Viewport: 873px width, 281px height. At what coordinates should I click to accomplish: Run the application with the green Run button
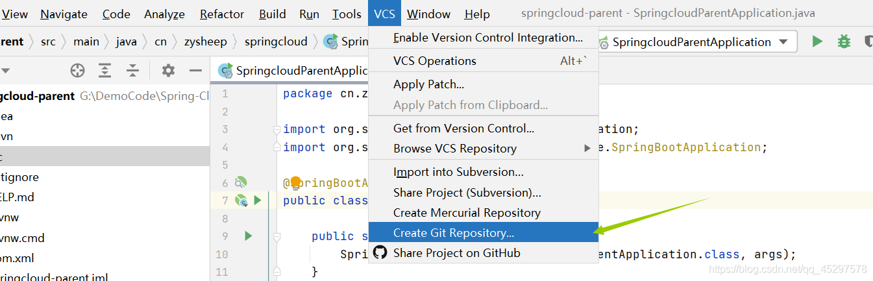[817, 42]
